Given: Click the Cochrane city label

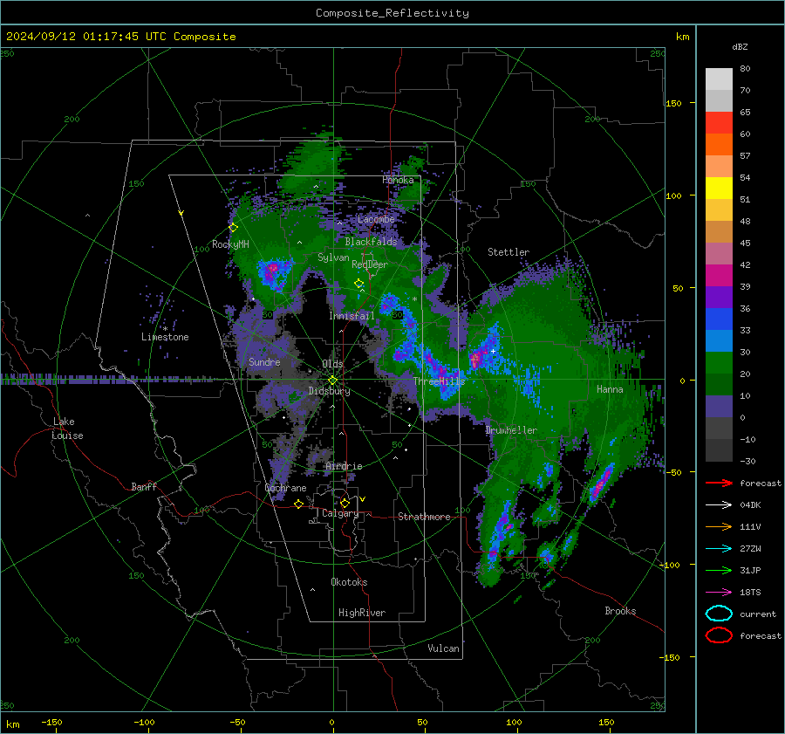Looking at the screenshot, I should point(285,488).
